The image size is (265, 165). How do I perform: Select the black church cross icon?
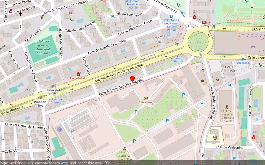click(20, 14)
